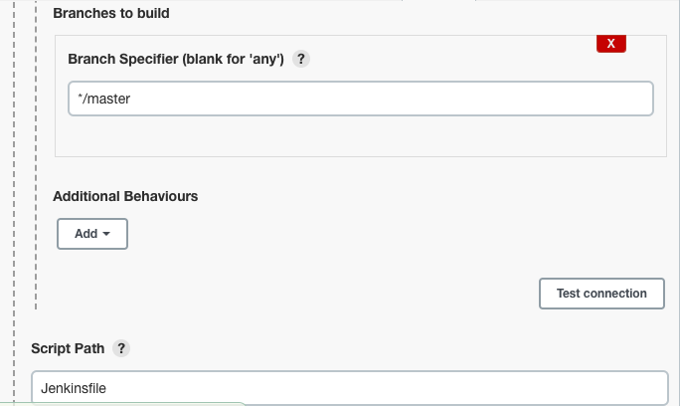Click the Test connection button
The height and width of the screenshot is (406, 680).
point(601,294)
